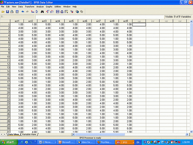The width and height of the screenshot is (193, 145).
Task: Open Find with the binoculars icon
Action: (42, 12)
